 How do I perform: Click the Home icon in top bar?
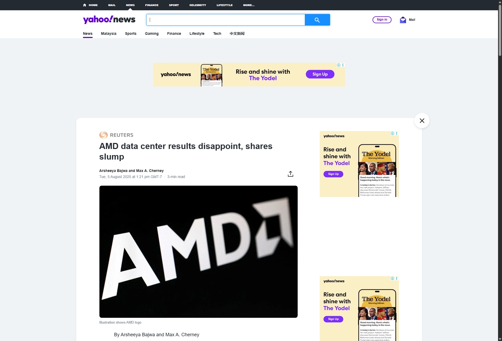point(85,5)
